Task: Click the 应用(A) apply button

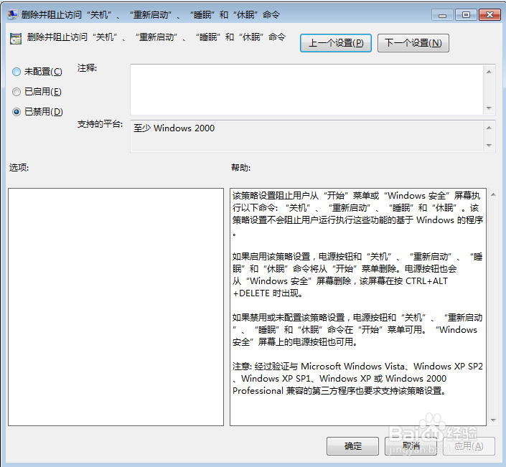Action: point(469,446)
